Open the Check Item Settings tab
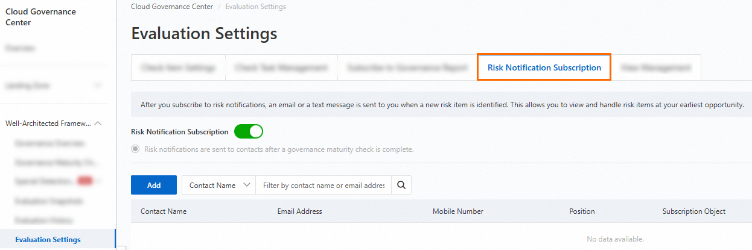 pos(178,67)
